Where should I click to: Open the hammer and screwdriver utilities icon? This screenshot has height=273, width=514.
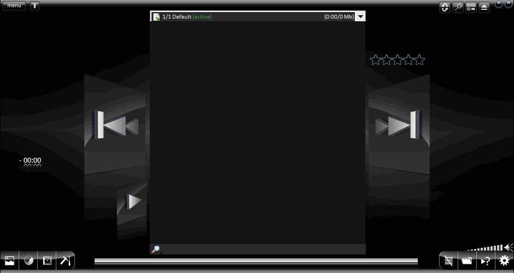tap(66, 260)
